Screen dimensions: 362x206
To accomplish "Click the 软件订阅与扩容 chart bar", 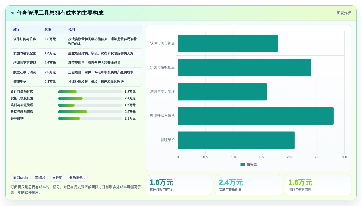I will [x=228, y=43].
